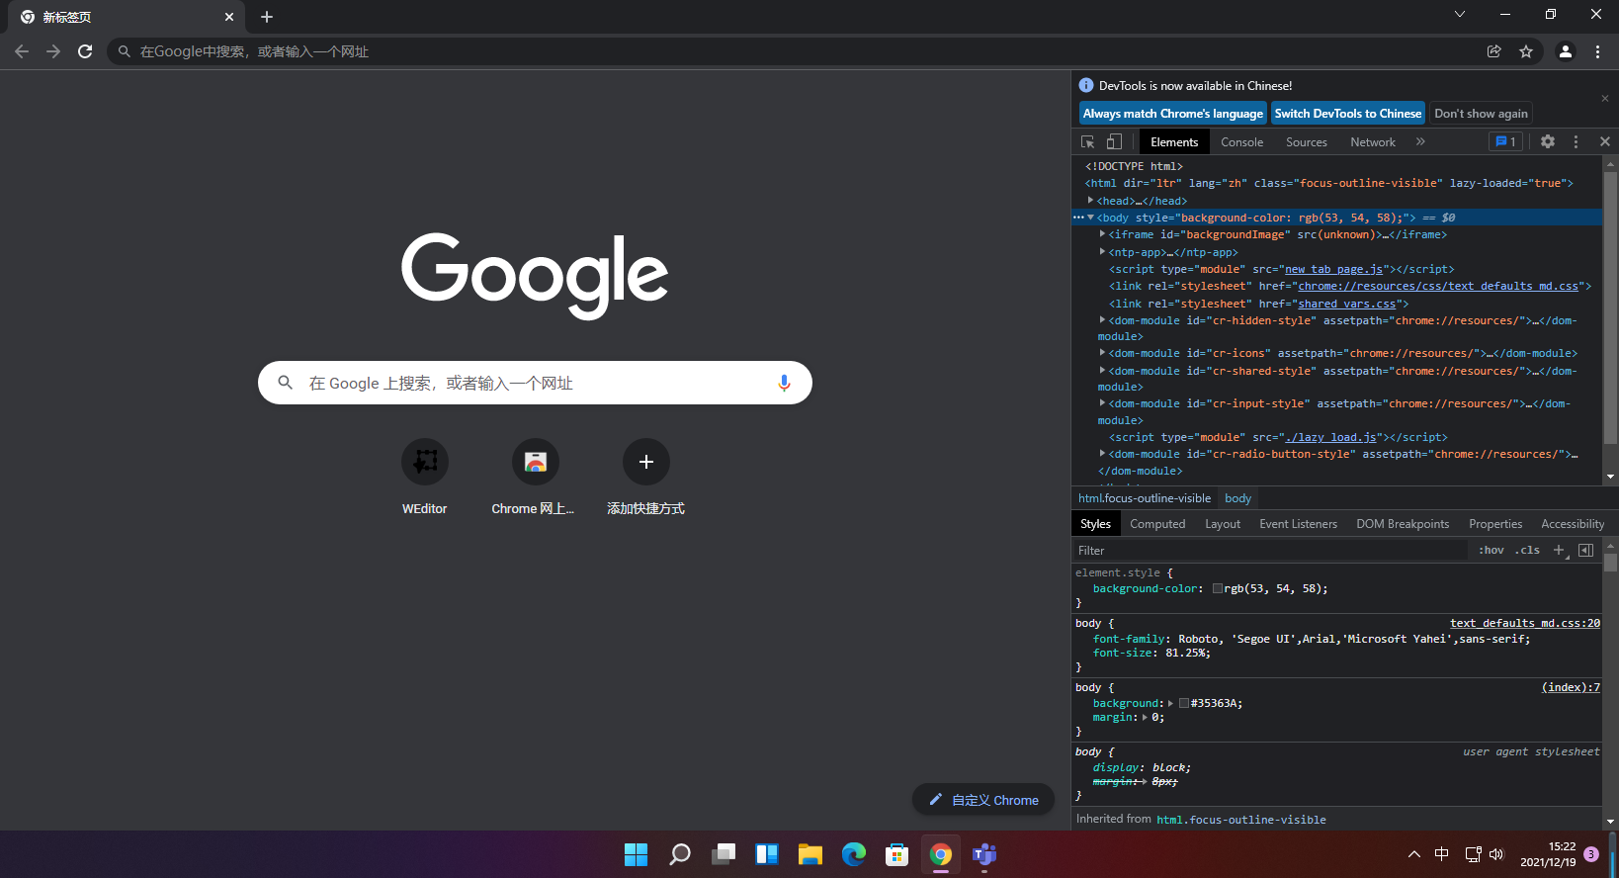Switch to the Sources tab
Viewport: 1619px width, 878px height.
[1306, 142]
